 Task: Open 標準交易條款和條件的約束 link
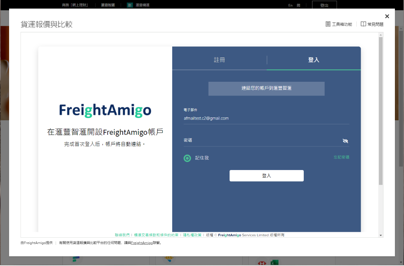click(156, 235)
